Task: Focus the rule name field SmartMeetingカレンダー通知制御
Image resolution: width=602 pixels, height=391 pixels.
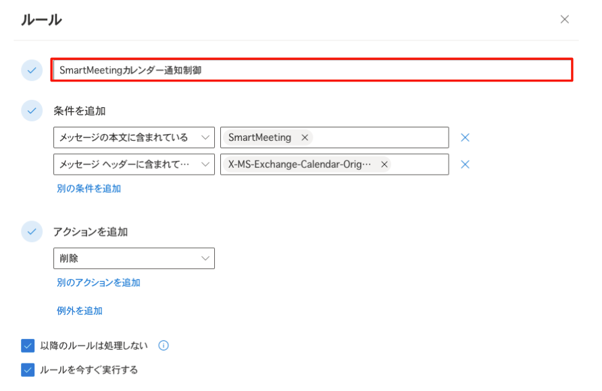Action: (x=311, y=70)
